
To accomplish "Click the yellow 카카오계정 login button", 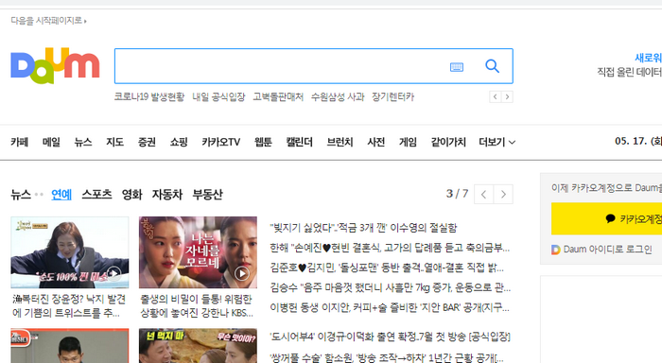I will 607,218.
